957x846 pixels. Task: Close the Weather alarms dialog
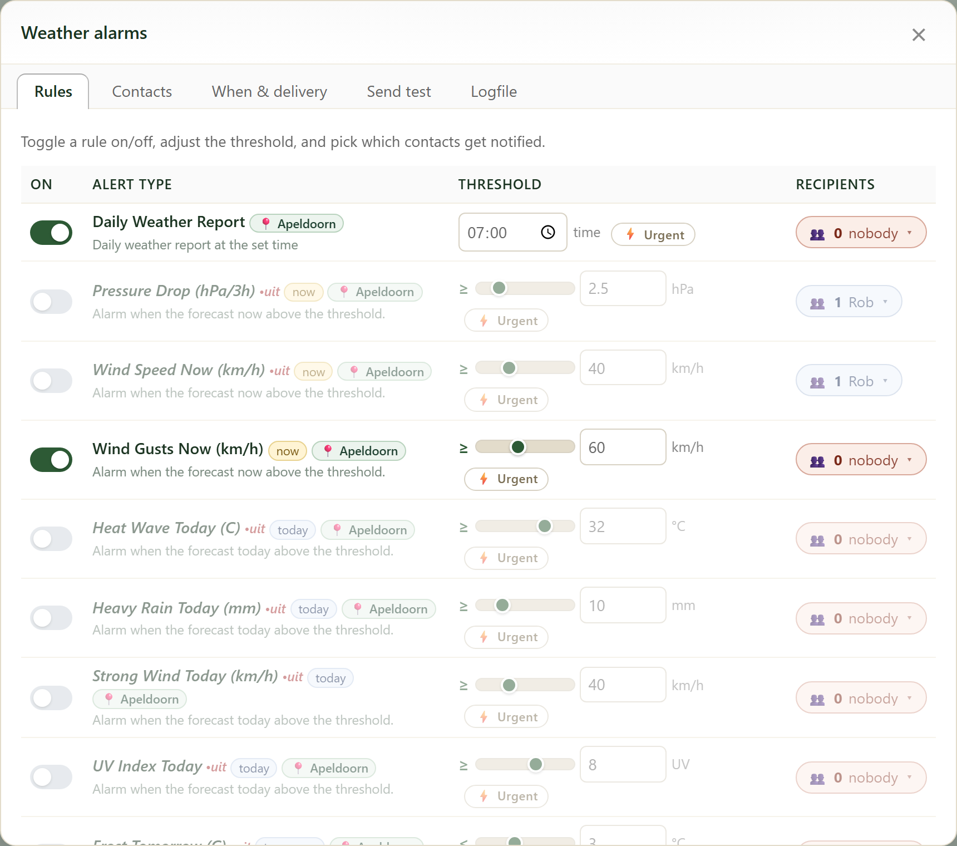coord(919,35)
